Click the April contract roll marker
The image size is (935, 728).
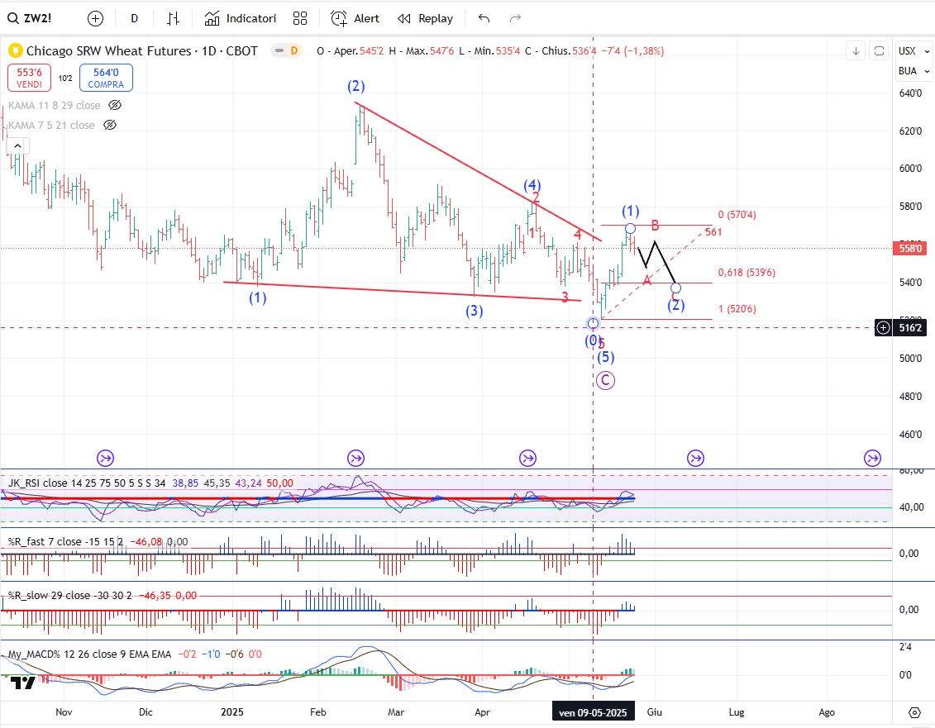(527, 459)
